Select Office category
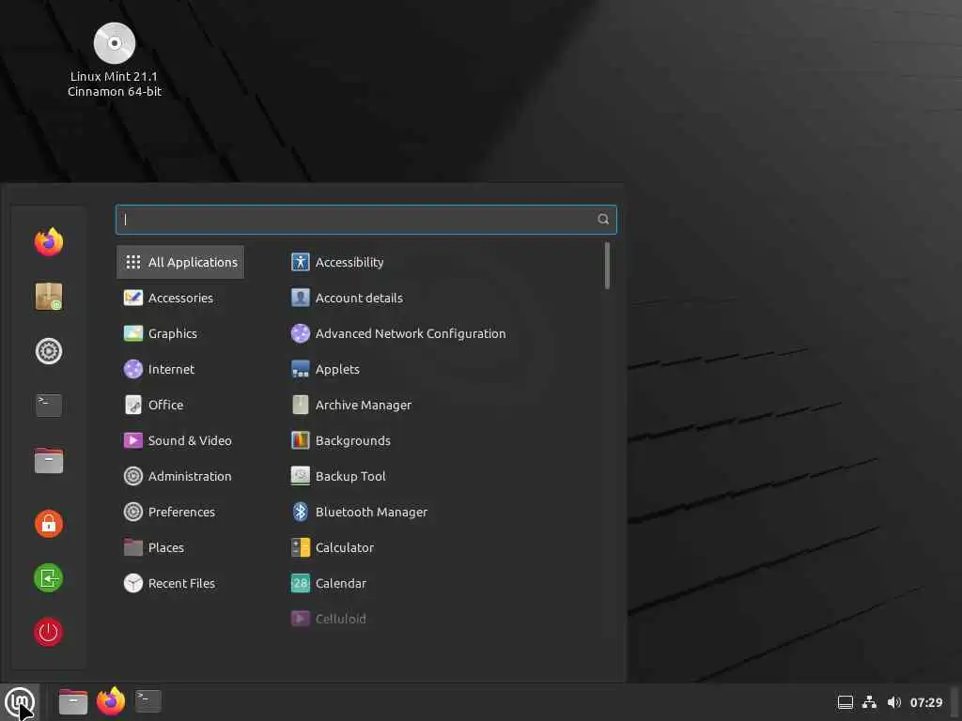This screenshot has height=721, width=962. [153, 405]
